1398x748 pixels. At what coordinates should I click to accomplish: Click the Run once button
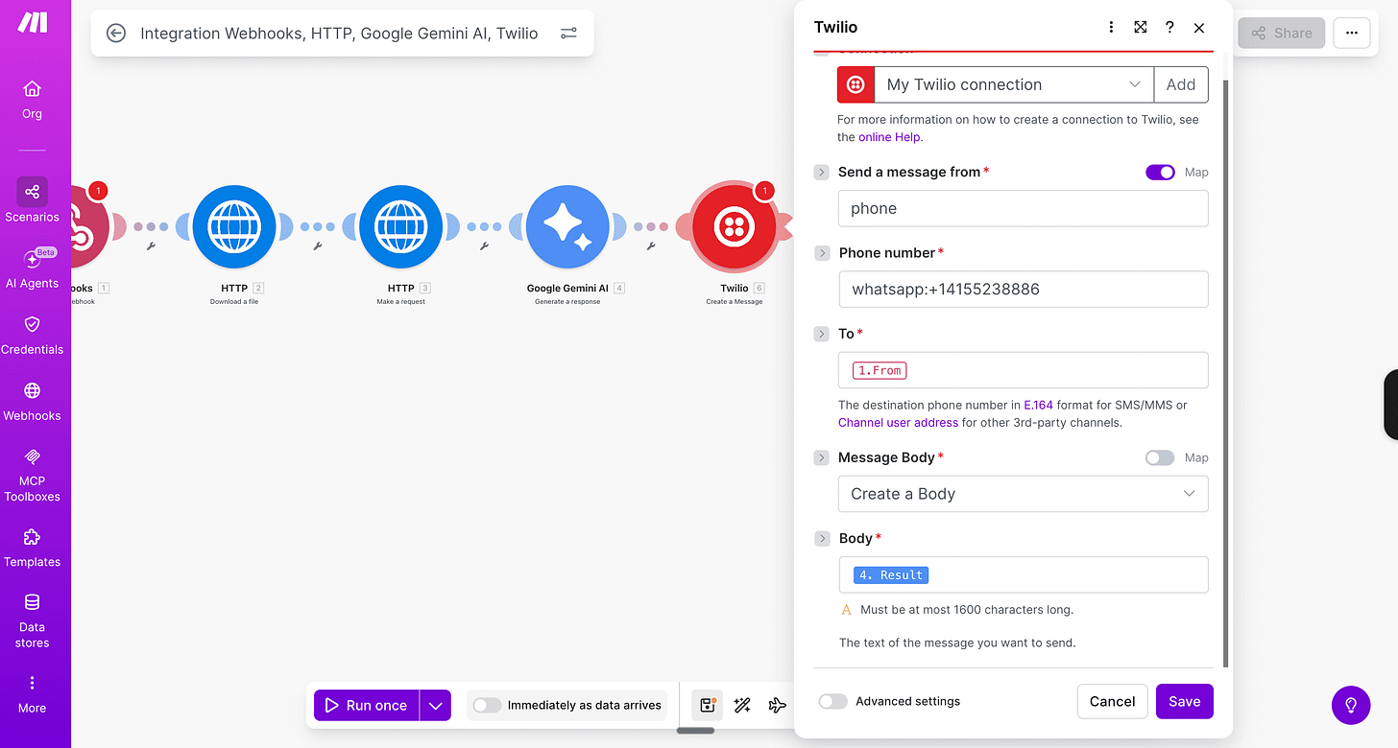point(367,706)
